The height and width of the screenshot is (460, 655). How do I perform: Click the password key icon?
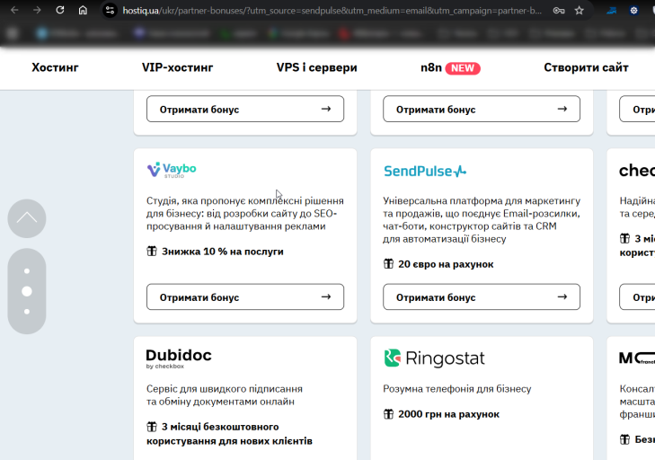[x=559, y=11]
